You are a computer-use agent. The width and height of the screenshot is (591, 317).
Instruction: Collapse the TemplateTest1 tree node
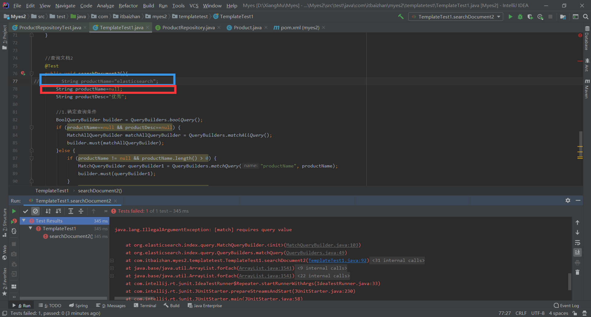point(30,228)
